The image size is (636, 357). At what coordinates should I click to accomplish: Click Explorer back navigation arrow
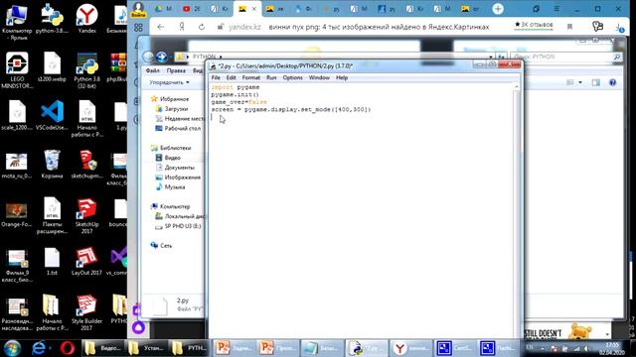[x=148, y=57]
